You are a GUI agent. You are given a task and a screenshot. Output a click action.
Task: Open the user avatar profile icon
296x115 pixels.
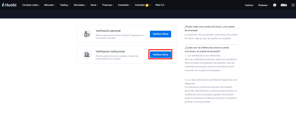click(x=275, y=5)
